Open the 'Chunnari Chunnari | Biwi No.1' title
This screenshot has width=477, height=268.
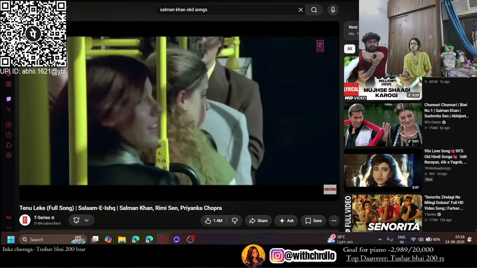[446, 111]
